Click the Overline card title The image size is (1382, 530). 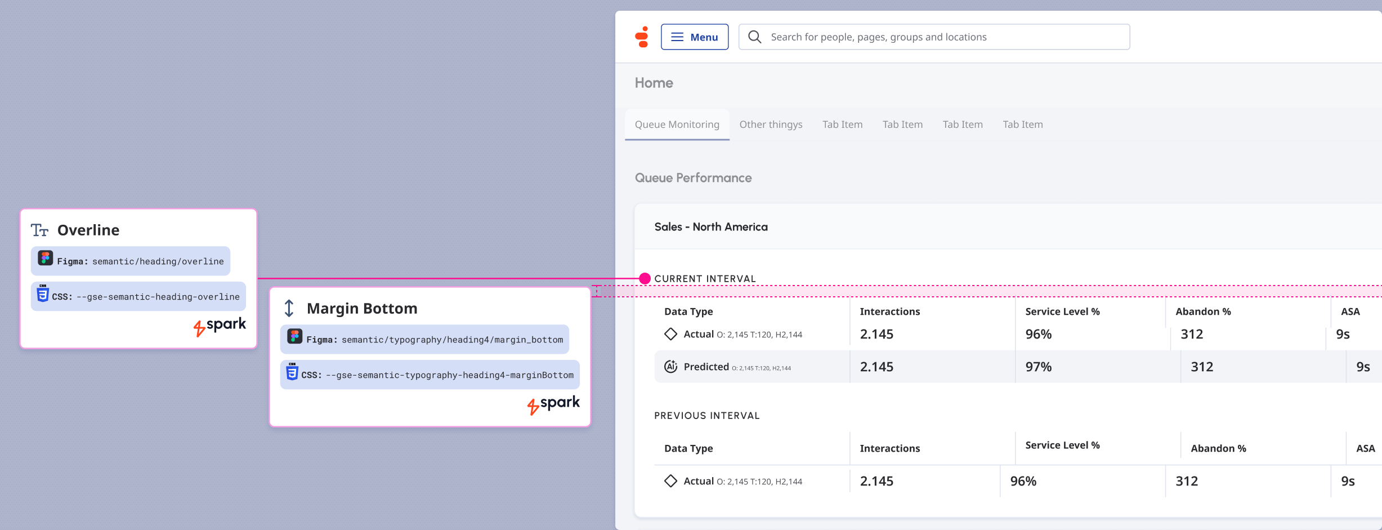[88, 230]
